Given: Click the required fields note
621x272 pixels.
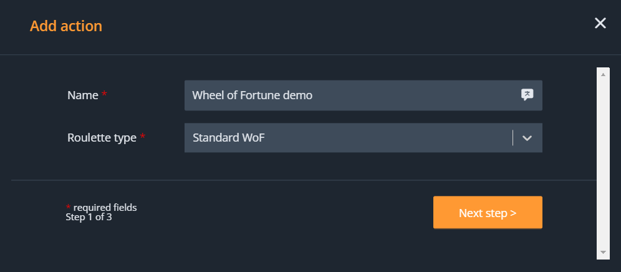Looking at the screenshot, I should click(105, 207).
